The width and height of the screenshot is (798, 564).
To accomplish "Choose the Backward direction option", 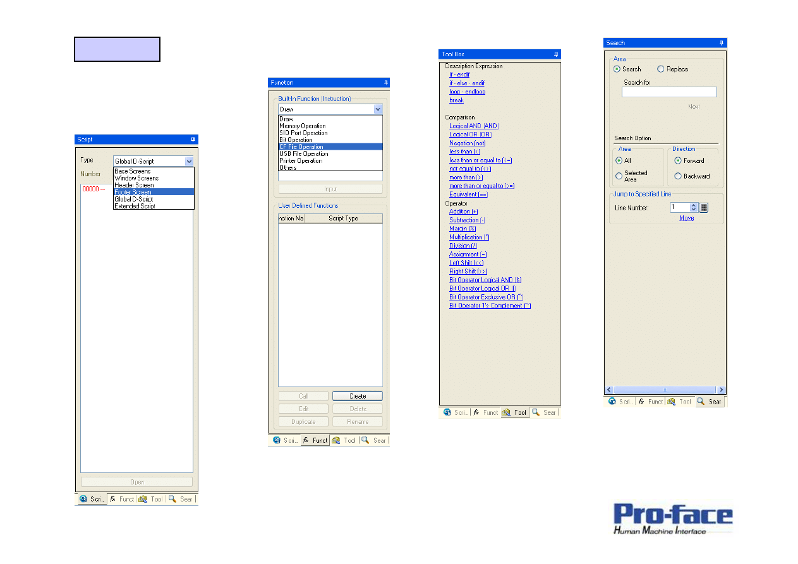I will (x=678, y=177).
